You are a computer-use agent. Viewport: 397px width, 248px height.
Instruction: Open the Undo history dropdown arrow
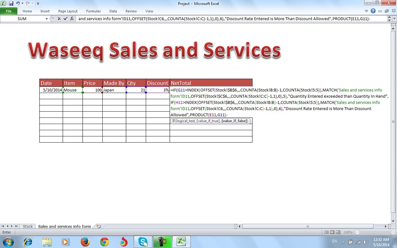(x=22, y=3)
